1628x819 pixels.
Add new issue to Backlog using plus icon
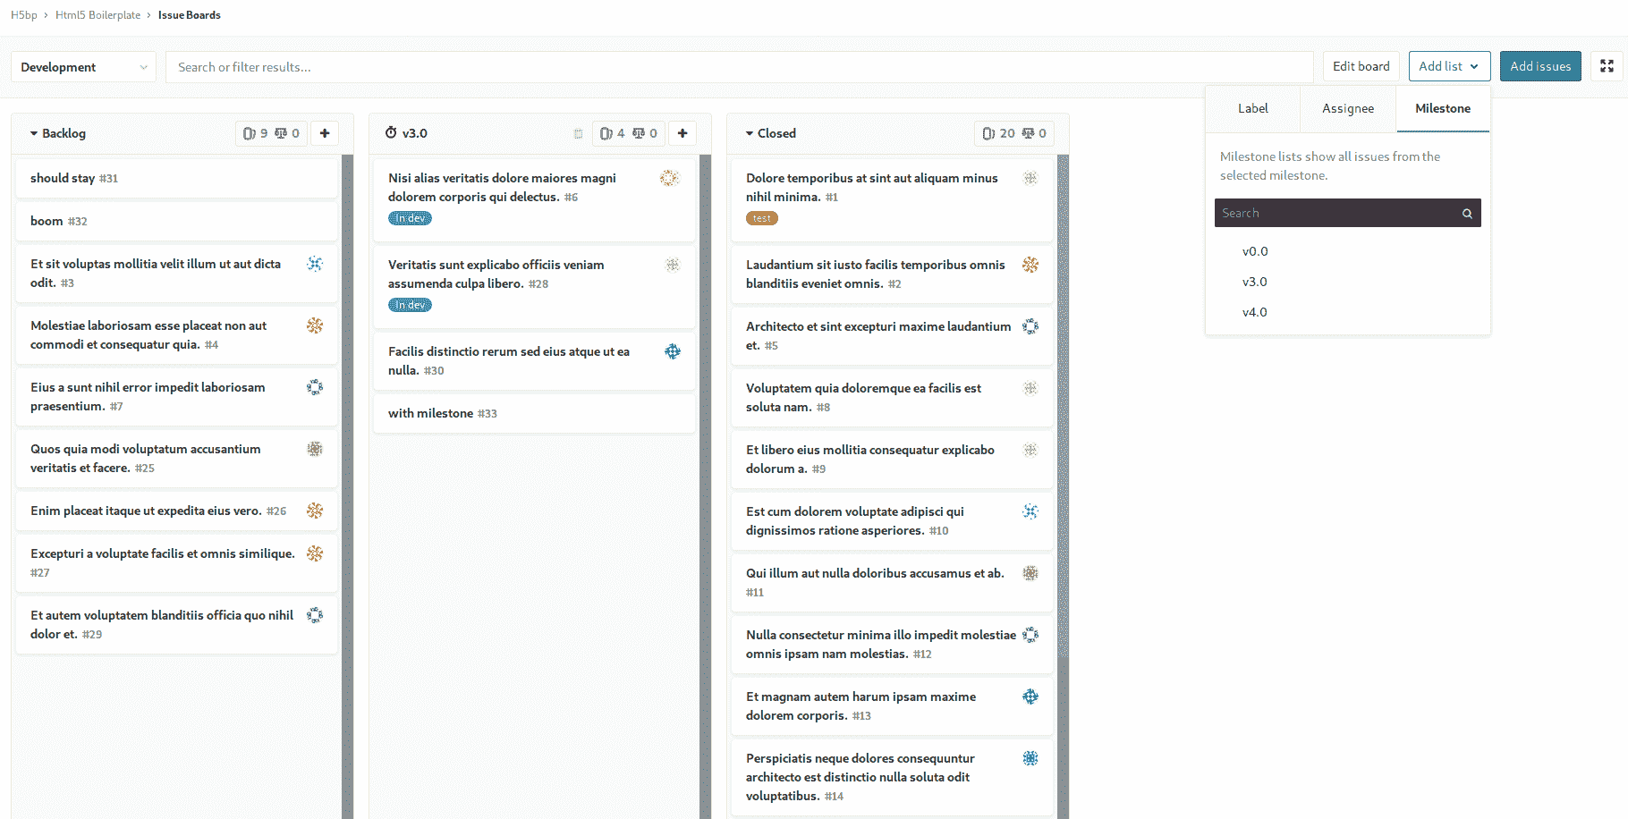(x=325, y=132)
